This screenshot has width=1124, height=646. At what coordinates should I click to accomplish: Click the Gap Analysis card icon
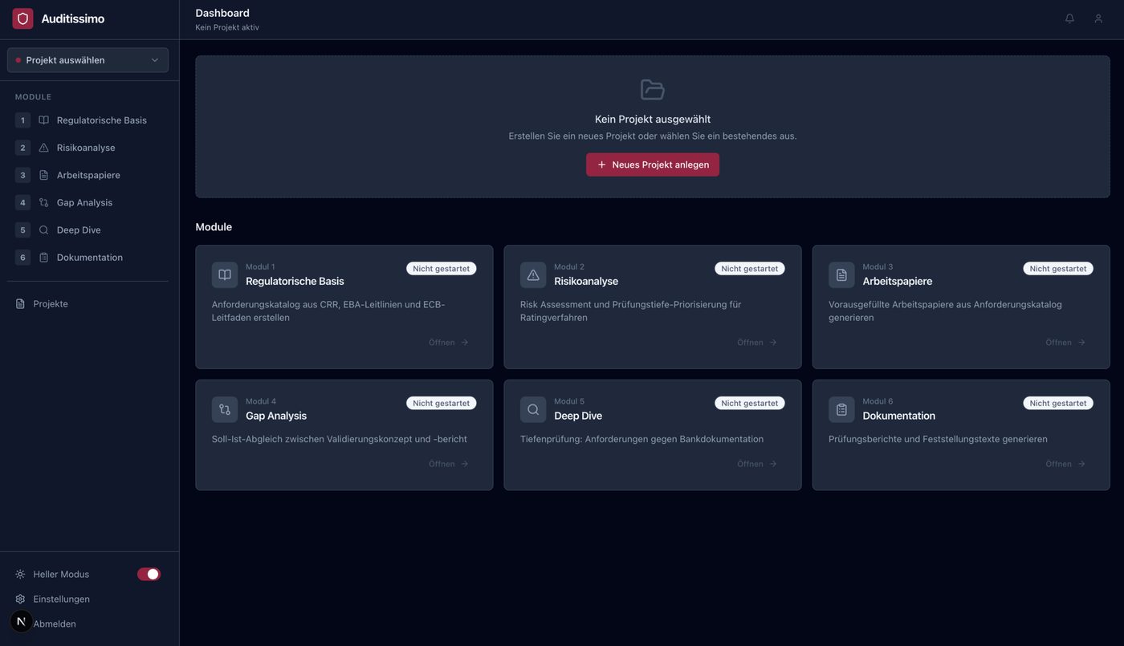click(225, 409)
